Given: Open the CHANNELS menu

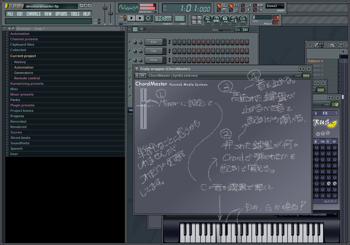Looking at the screenshot, I should (x=33, y=14).
